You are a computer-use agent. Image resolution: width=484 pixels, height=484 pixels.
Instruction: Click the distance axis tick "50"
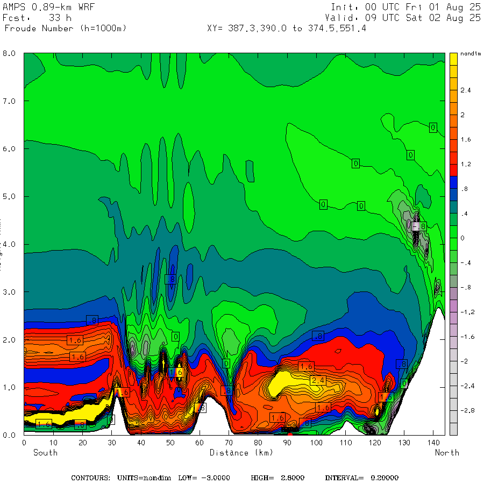click(x=170, y=443)
